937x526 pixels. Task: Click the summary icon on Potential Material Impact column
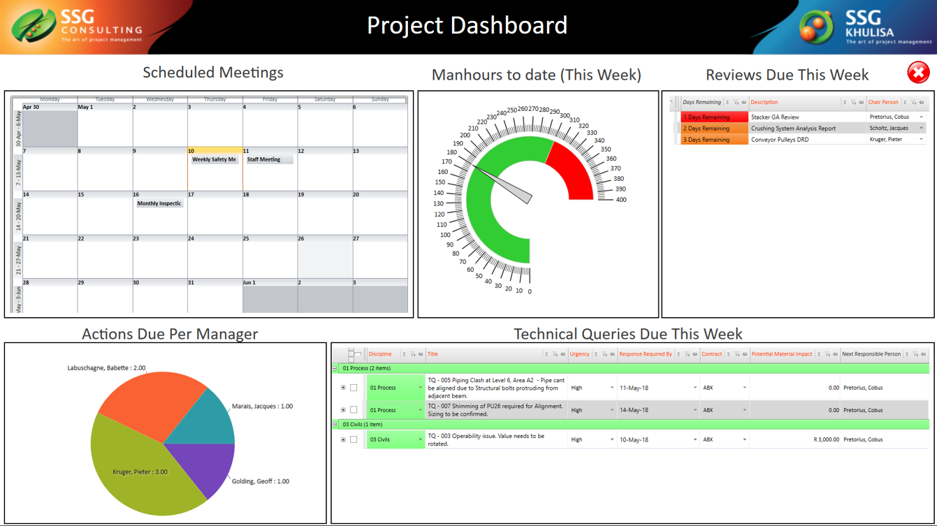click(x=818, y=353)
